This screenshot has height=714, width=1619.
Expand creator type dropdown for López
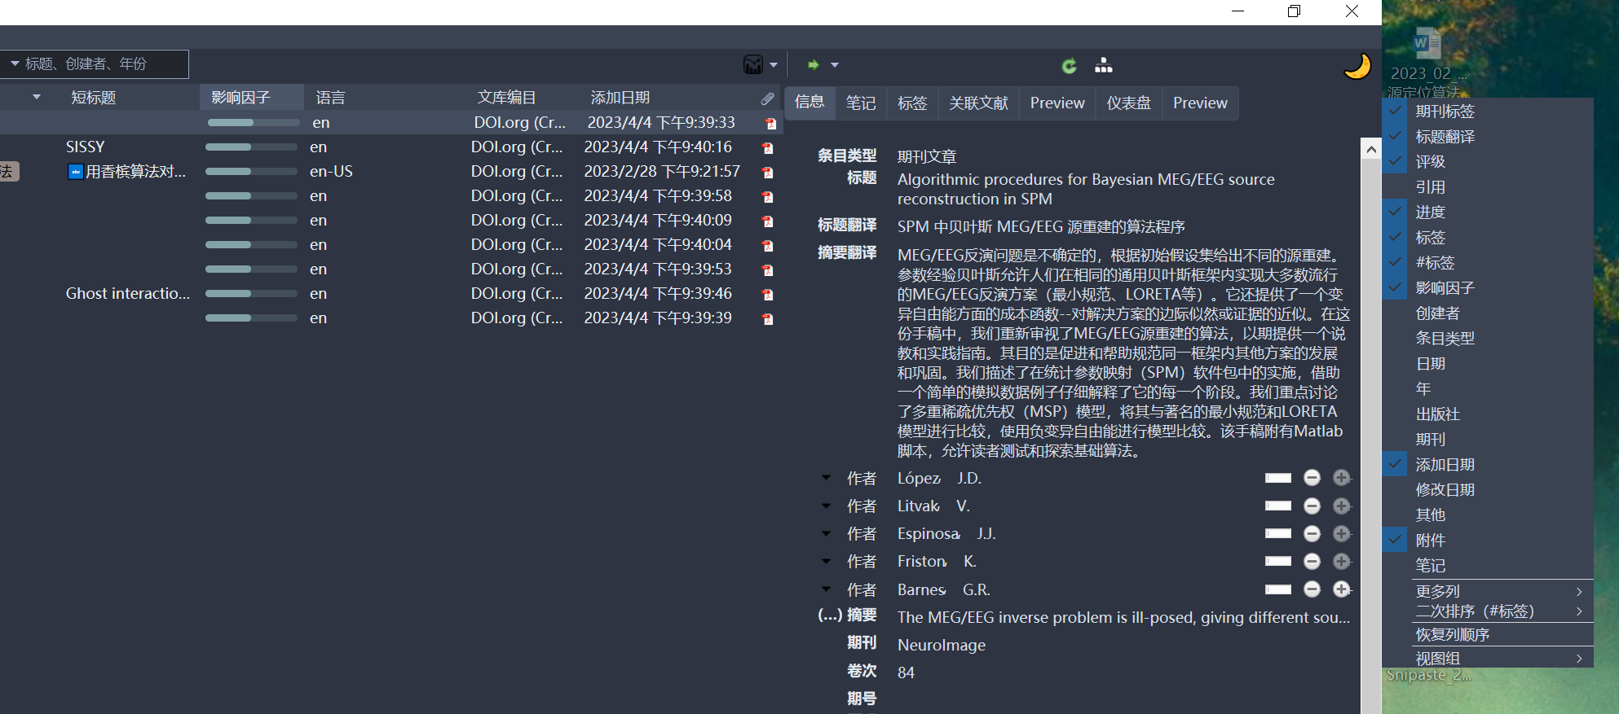[827, 478]
